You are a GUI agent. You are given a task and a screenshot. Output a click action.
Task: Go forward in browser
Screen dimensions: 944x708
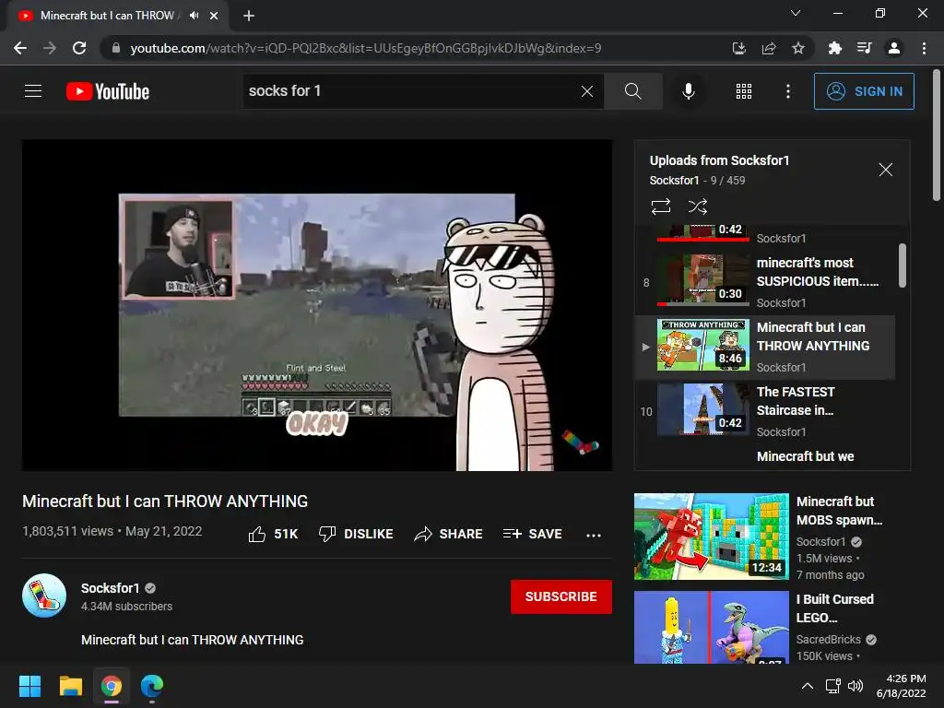point(50,48)
